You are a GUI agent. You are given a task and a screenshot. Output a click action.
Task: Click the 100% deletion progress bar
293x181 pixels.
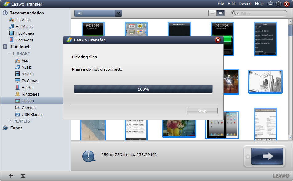[x=143, y=89]
